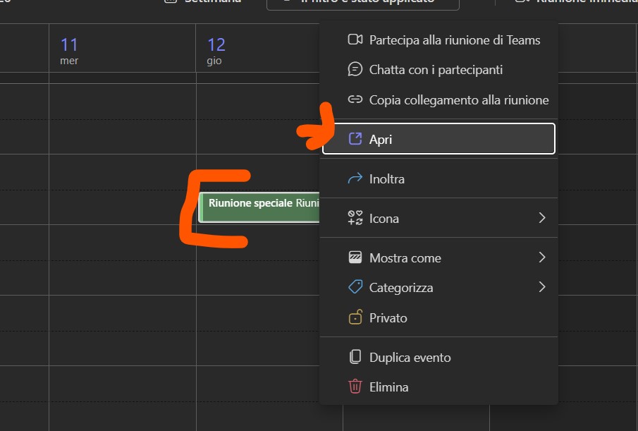The width and height of the screenshot is (638, 431).
Task: Click the Icona picker symbol in the menu
Action: tap(355, 218)
